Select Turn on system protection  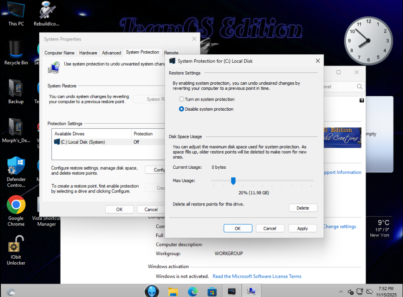tap(181, 99)
